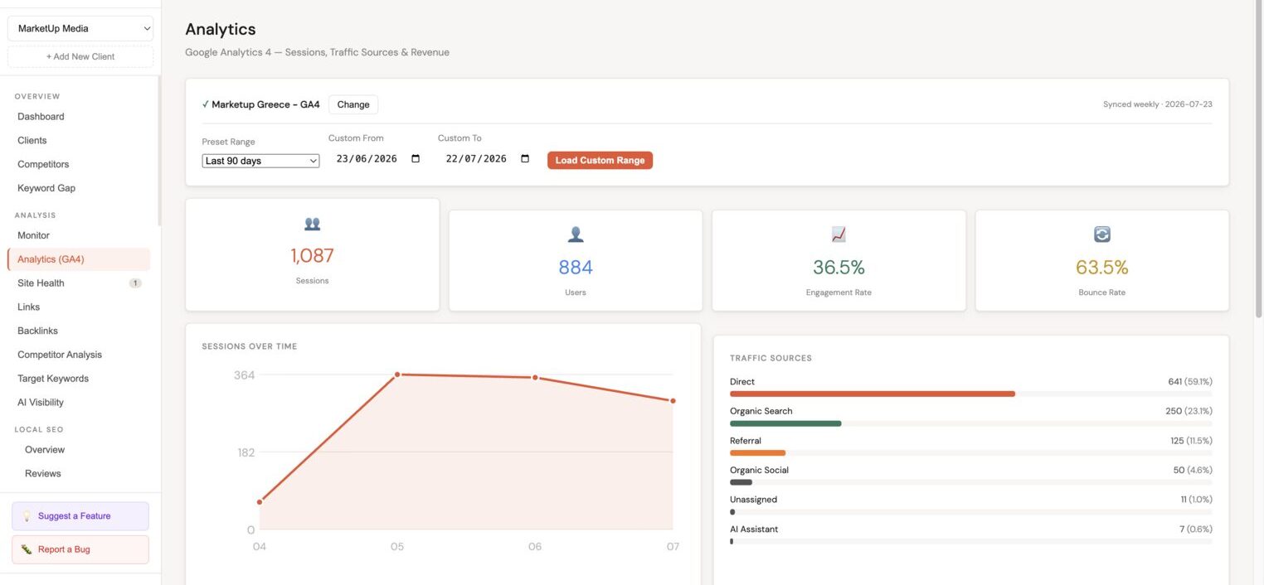Open Competitor Analysis in the sidebar

click(x=60, y=355)
